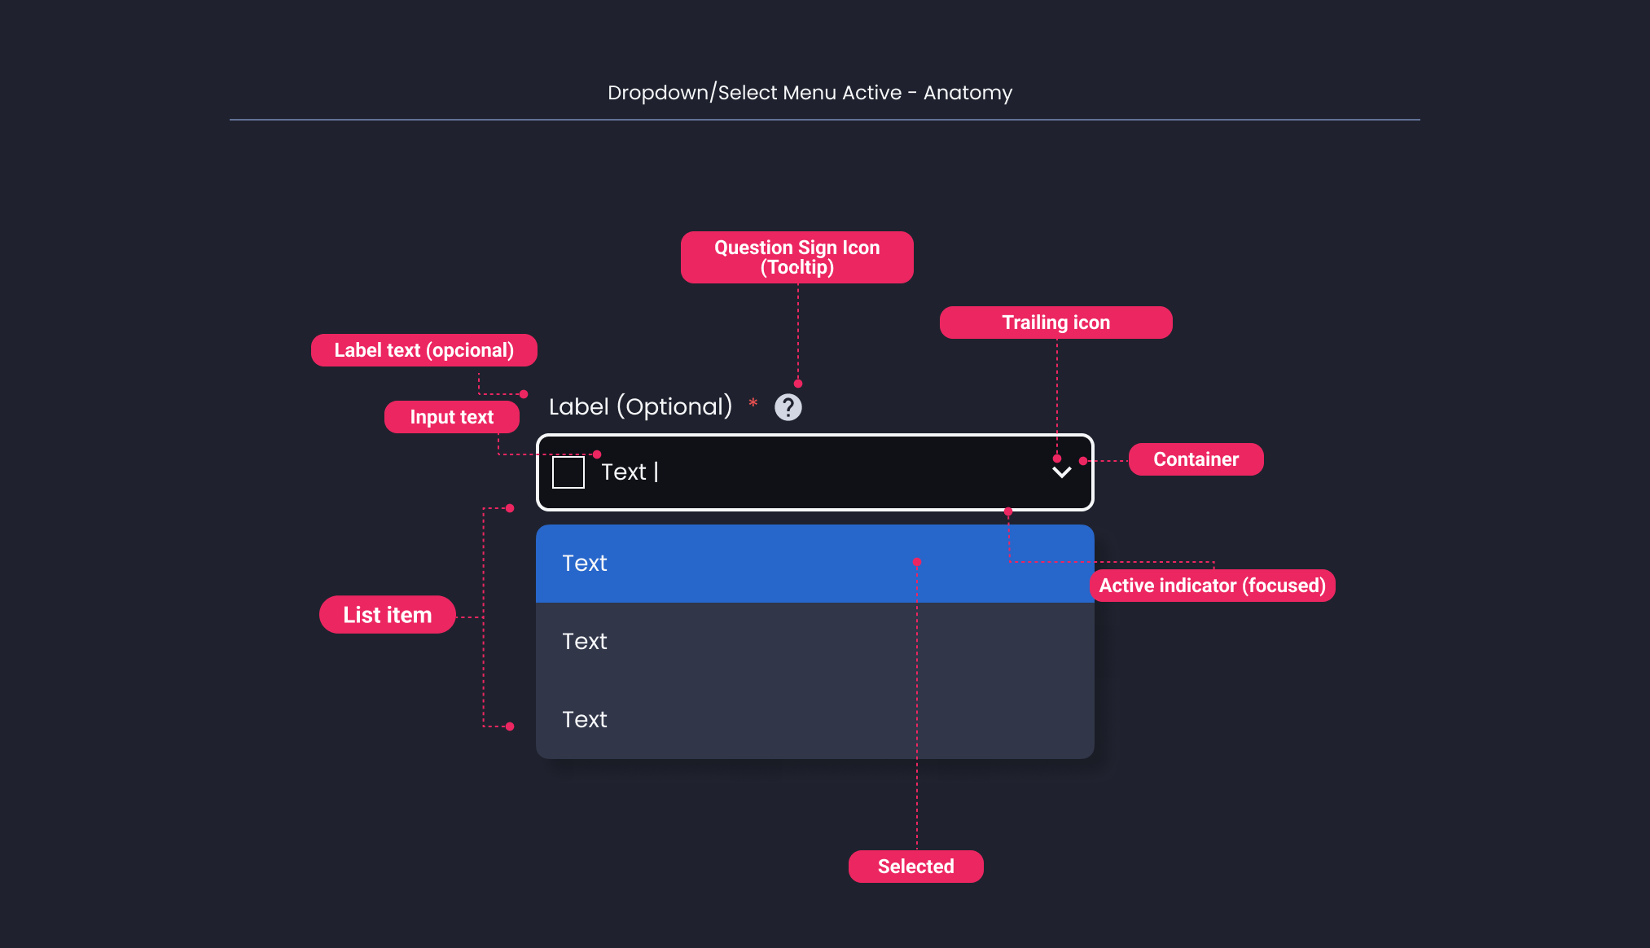
Task: Click the 'Question Sign Icon (Tooltip)' tag
Action: click(797, 257)
